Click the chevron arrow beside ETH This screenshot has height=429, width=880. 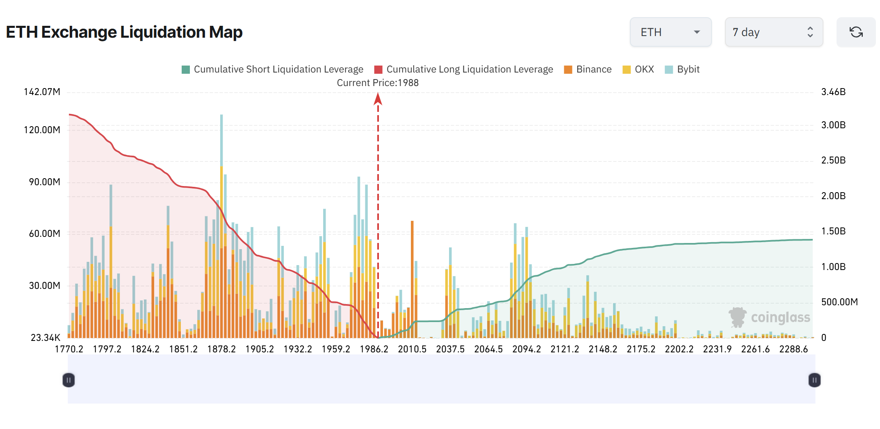696,32
